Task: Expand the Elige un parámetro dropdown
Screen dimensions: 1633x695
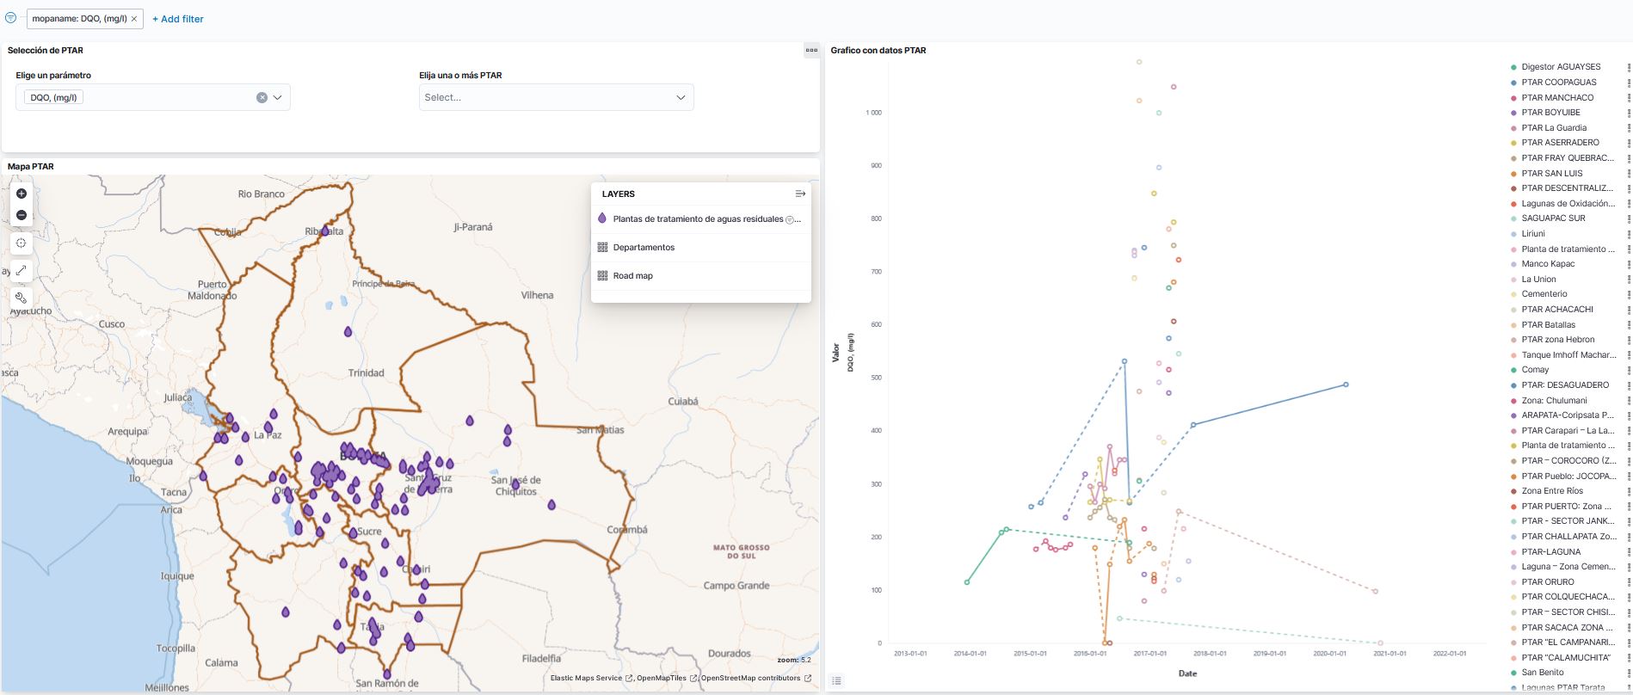Action: (278, 98)
